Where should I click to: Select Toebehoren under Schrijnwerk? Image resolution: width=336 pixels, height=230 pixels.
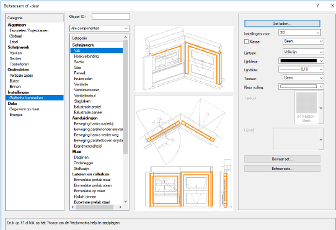pos(19,64)
